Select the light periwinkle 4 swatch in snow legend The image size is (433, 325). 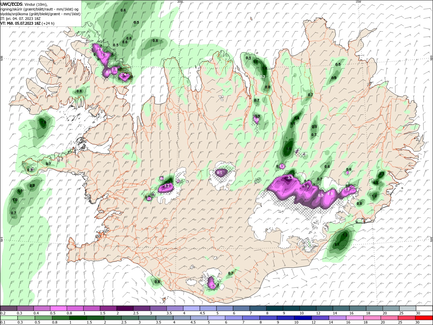[191, 308]
